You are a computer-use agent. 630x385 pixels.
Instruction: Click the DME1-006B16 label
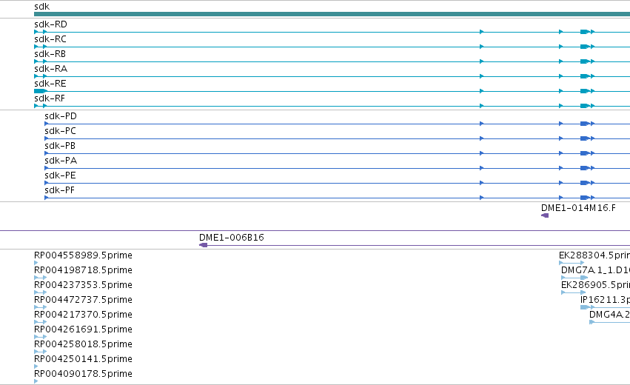(x=232, y=238)
